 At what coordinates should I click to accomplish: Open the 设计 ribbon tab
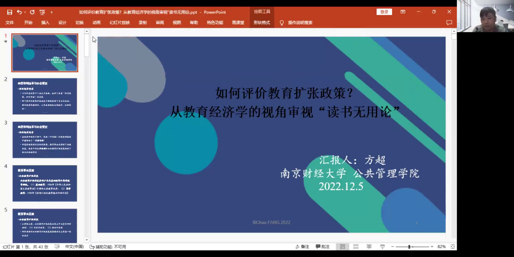click(62, 23)
